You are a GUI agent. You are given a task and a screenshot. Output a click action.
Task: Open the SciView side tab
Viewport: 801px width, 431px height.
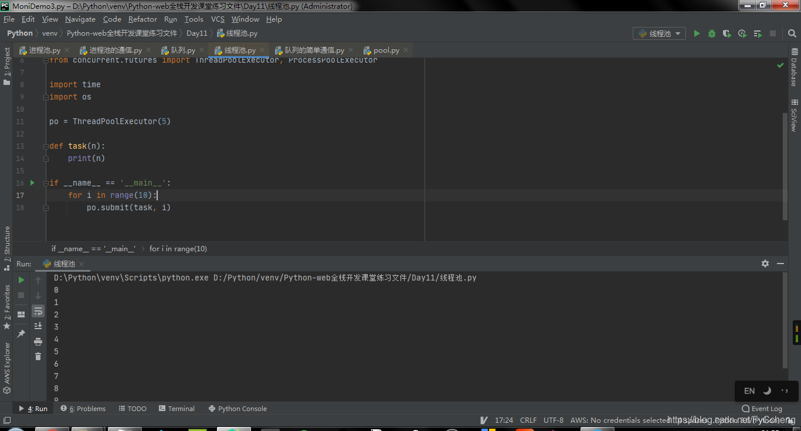point(794,115)
